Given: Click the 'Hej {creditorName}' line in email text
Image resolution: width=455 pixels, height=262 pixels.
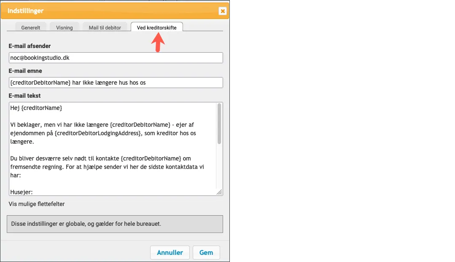Looking at the screenshot, I should pyautogui.click(x=36, y=108).
